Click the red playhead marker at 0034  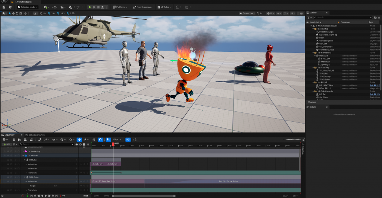113,144
